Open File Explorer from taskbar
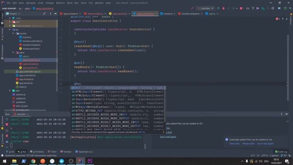This screenshot has width=293, height=165. coord(14,161)
